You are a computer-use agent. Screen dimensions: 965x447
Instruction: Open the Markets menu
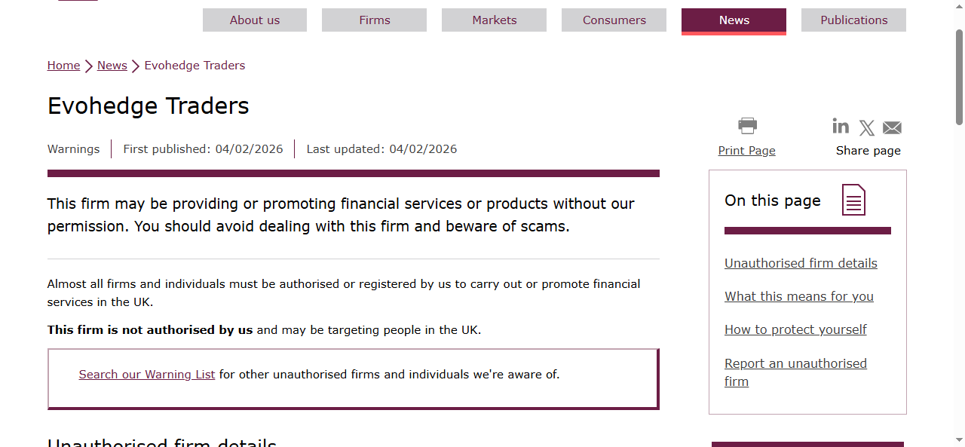click(494, 20)
